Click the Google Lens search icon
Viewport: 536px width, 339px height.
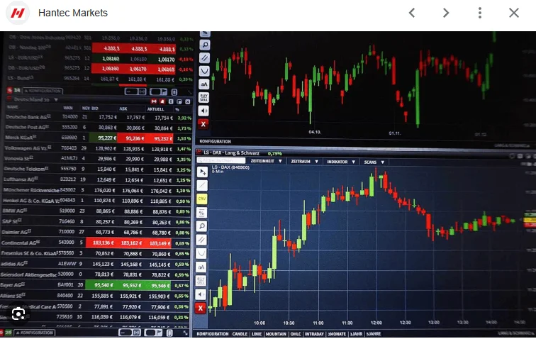point(18,313)
